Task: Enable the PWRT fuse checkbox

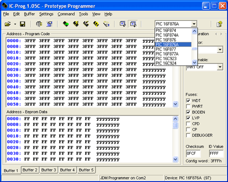Action: (x=188, y=106)
